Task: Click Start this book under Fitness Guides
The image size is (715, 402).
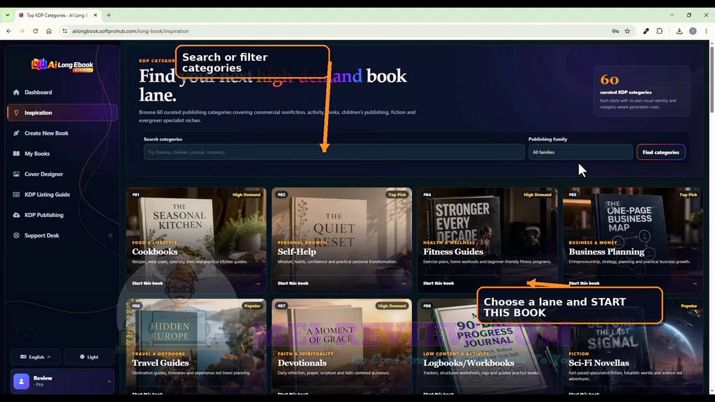Action: (438, 283)
